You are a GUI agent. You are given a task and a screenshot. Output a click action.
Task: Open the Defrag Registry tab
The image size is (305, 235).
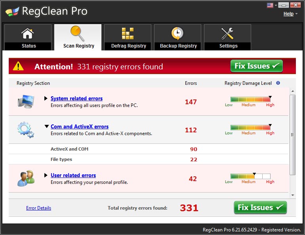pos(128,38)
